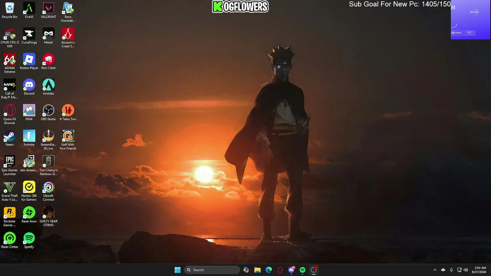Screen dimensions: 491x276
Task: Switch to Spotify on the taskbar
Action: 302,270
